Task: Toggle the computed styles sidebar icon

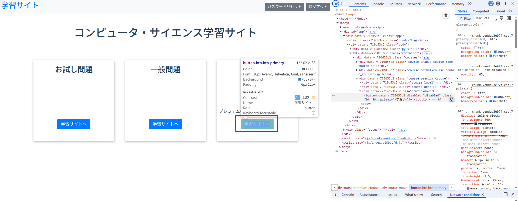Action: click(509, 18)
